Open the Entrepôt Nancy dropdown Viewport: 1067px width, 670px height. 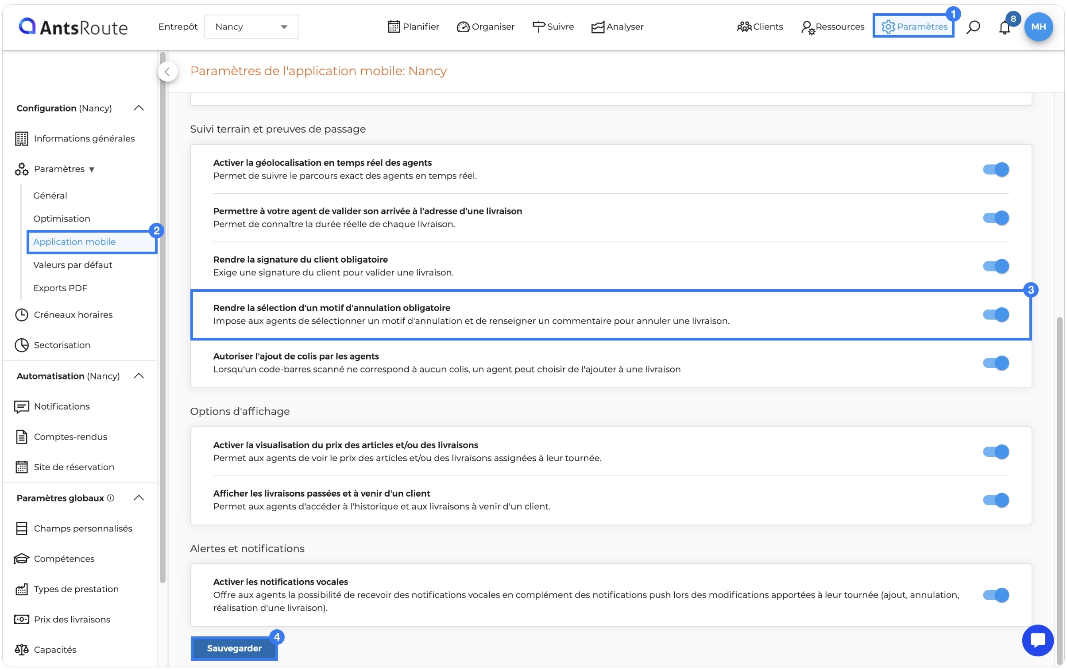pyautogui.click(x=251, y=27)
